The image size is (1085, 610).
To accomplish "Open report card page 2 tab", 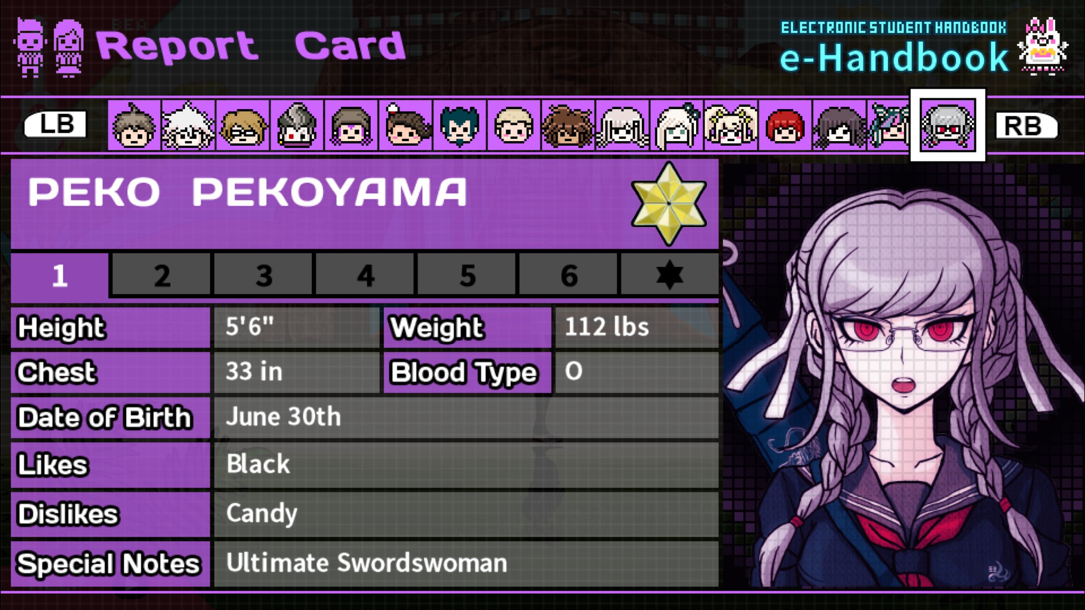I will (x=161, y=275).
